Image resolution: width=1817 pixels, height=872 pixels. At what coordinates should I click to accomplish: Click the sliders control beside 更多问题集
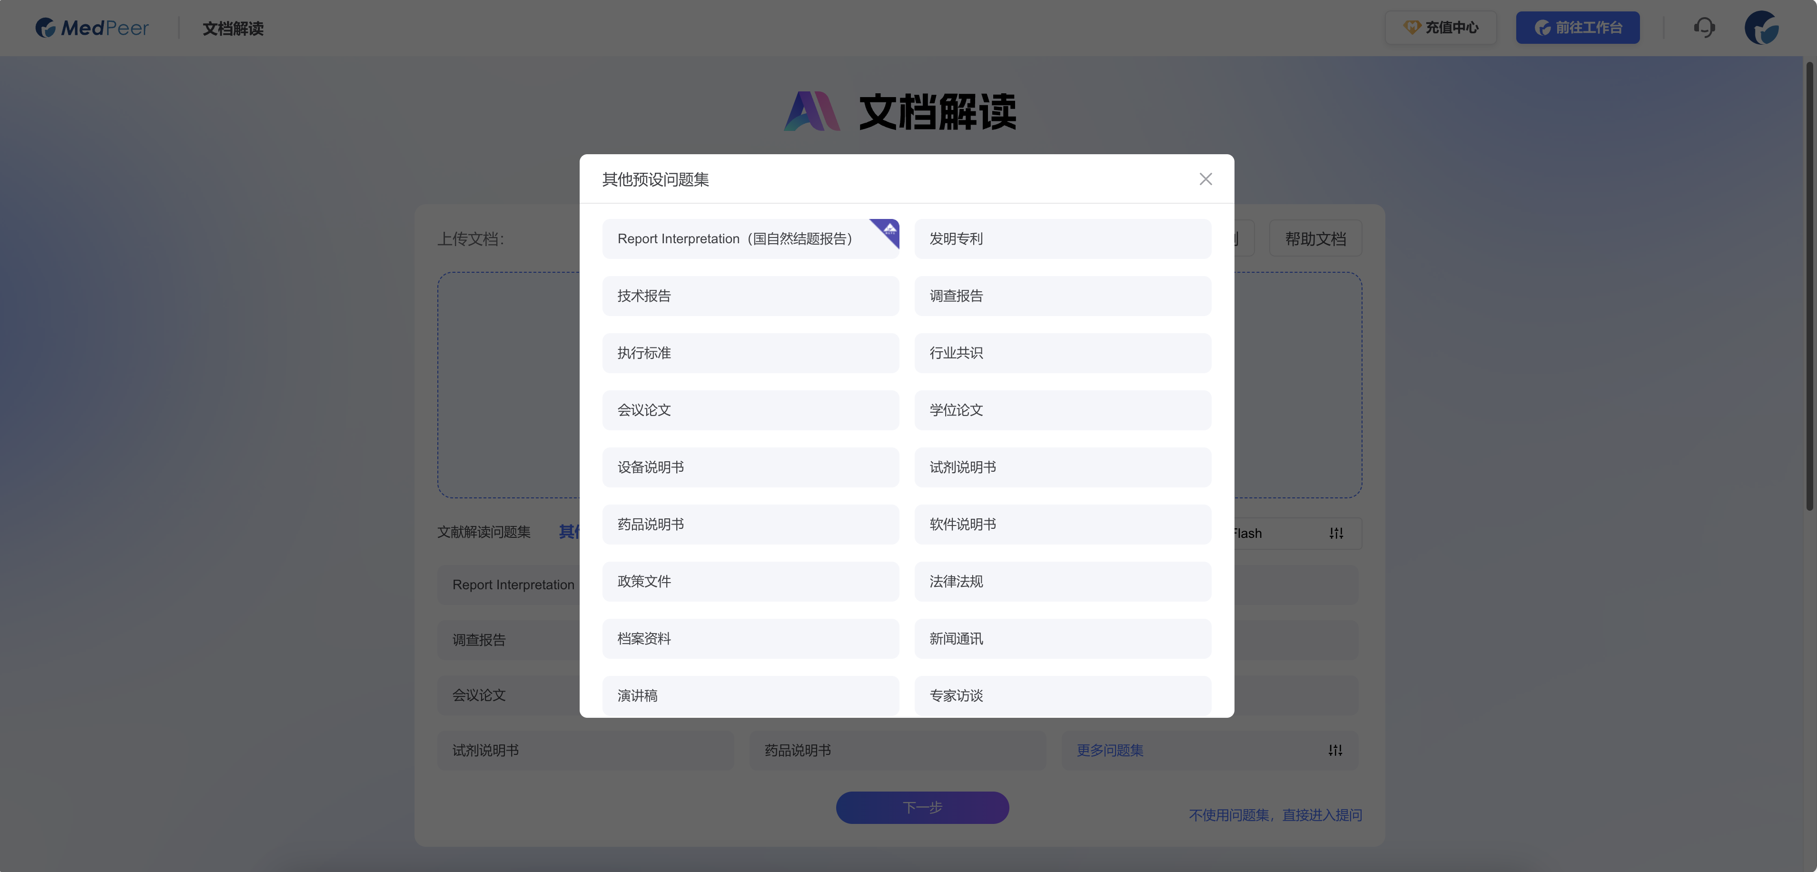tap(1335, 750)
